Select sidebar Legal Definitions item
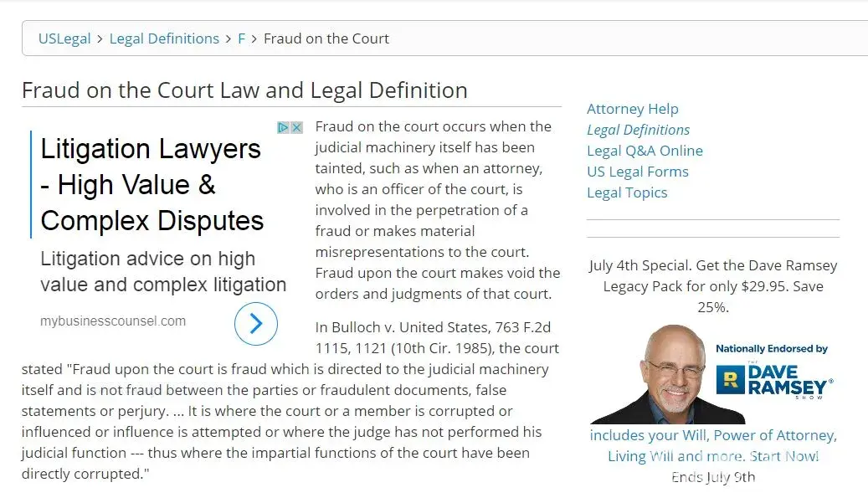The height and width of the screenshot is (503, 868). pyautogui.click(x=638, y=130)
